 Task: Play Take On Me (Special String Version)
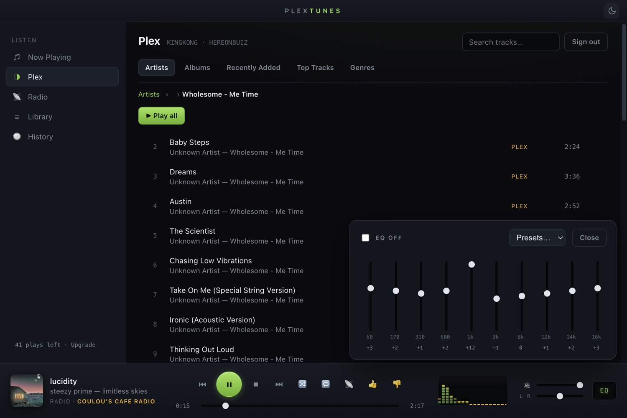(x=244, y=295)
